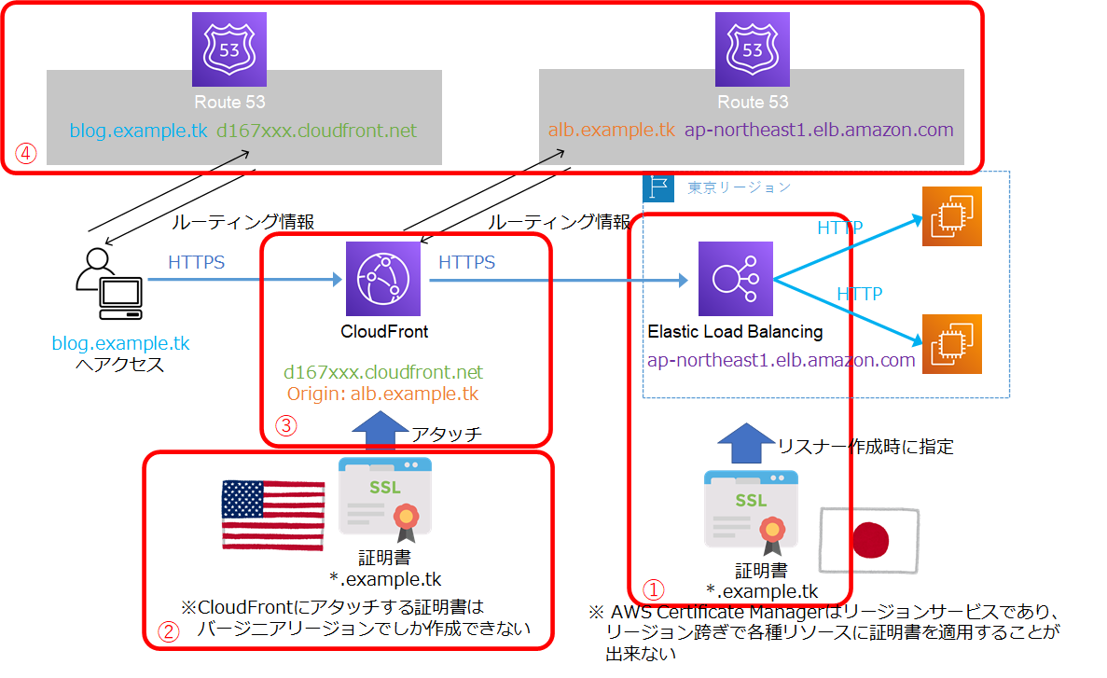Click the Route 53 icon above blog.example.tk
The height and width of the screenshot is (678, 1107).
pos(229,49)
